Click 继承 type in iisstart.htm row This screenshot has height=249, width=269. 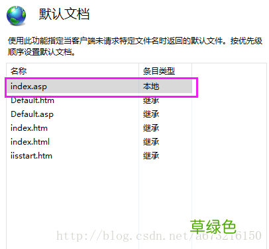(x=151, y=156)
